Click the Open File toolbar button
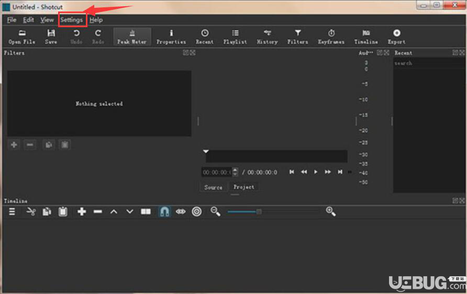This screenshot has width=467, height=294. [x=22, y=37]
